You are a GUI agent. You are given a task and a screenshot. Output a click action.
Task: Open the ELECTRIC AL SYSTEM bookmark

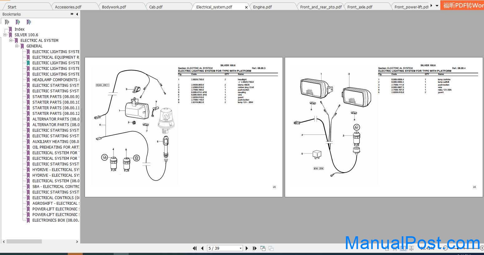[x=39, y=41]
